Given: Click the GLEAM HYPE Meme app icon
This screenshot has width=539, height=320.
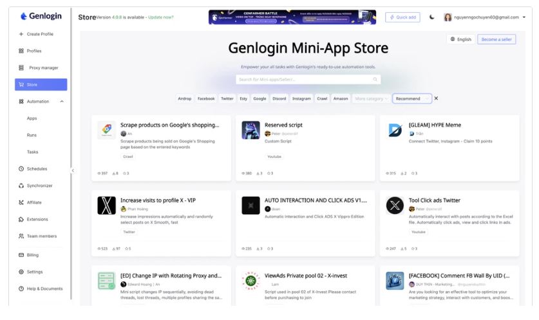Looking at the screenshot, I should click(395, 130).
